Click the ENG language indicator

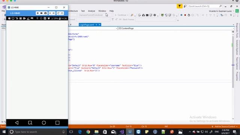217,132
